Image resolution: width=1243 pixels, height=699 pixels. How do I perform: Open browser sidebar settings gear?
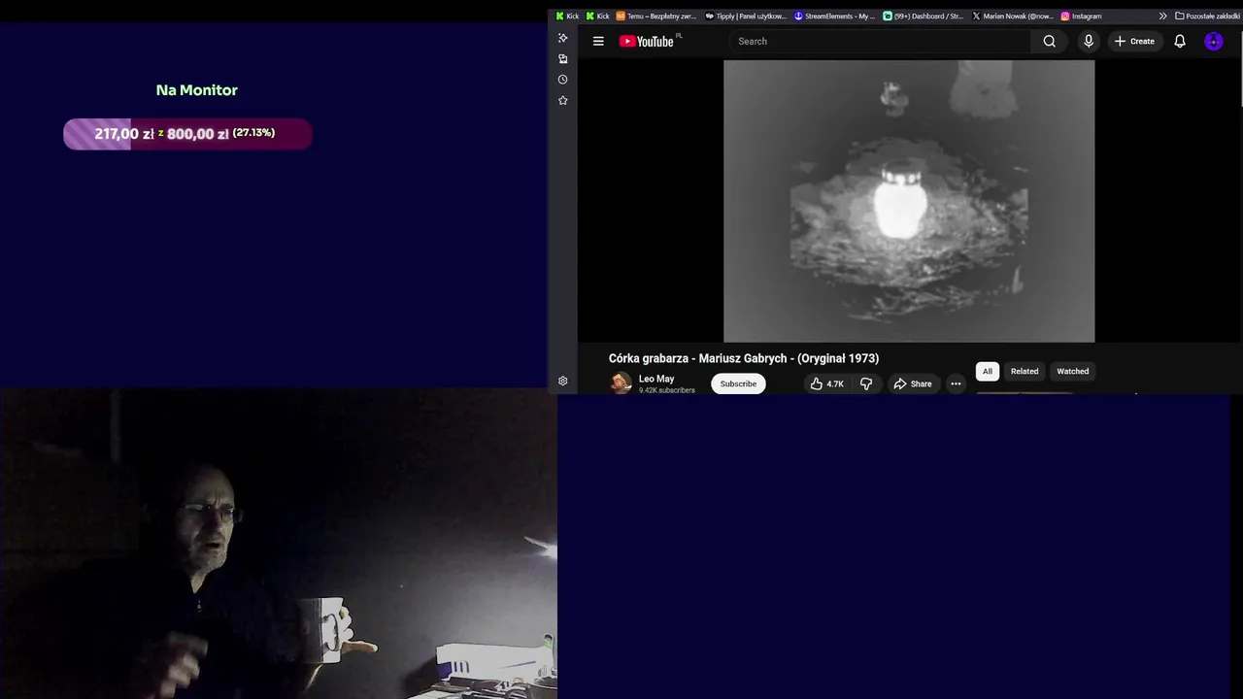pyautogui.click(x=562, y=381)
